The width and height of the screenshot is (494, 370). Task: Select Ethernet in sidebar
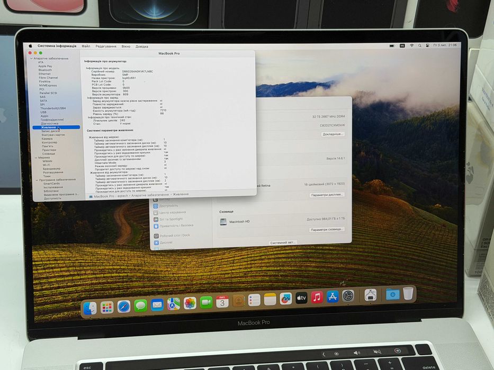point(44,74)
